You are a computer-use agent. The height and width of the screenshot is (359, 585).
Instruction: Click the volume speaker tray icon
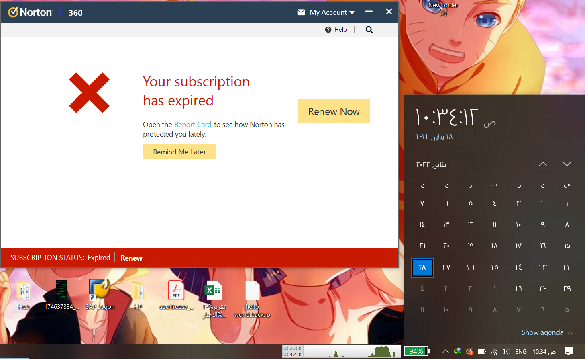click(x=506, y=351)
